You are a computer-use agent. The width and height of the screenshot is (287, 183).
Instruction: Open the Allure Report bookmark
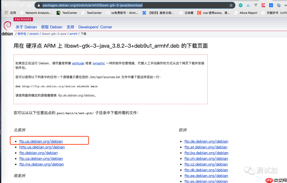click(248, 13)
